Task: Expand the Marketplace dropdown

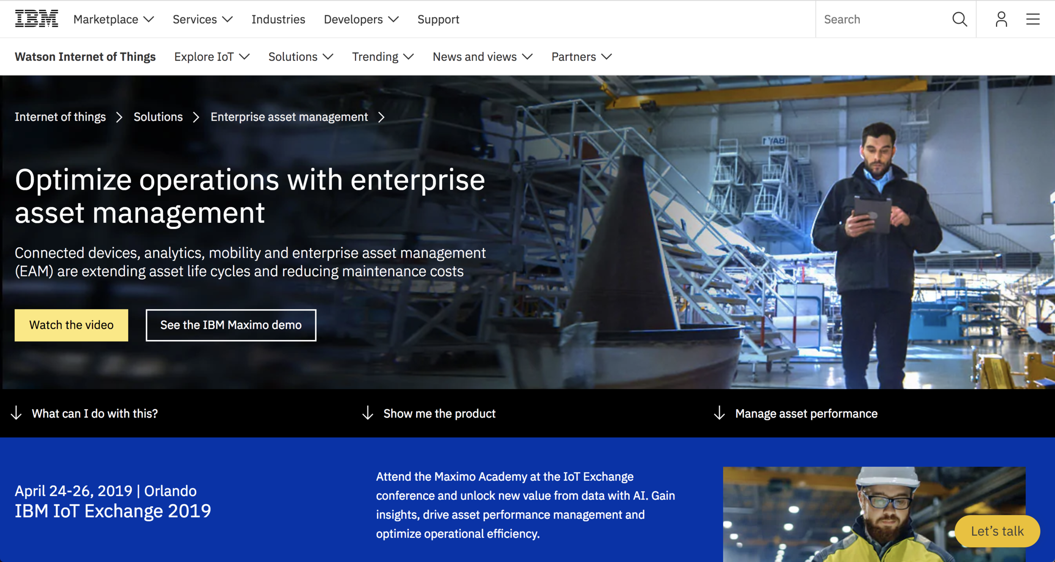Action: click(x=114, y=19)
